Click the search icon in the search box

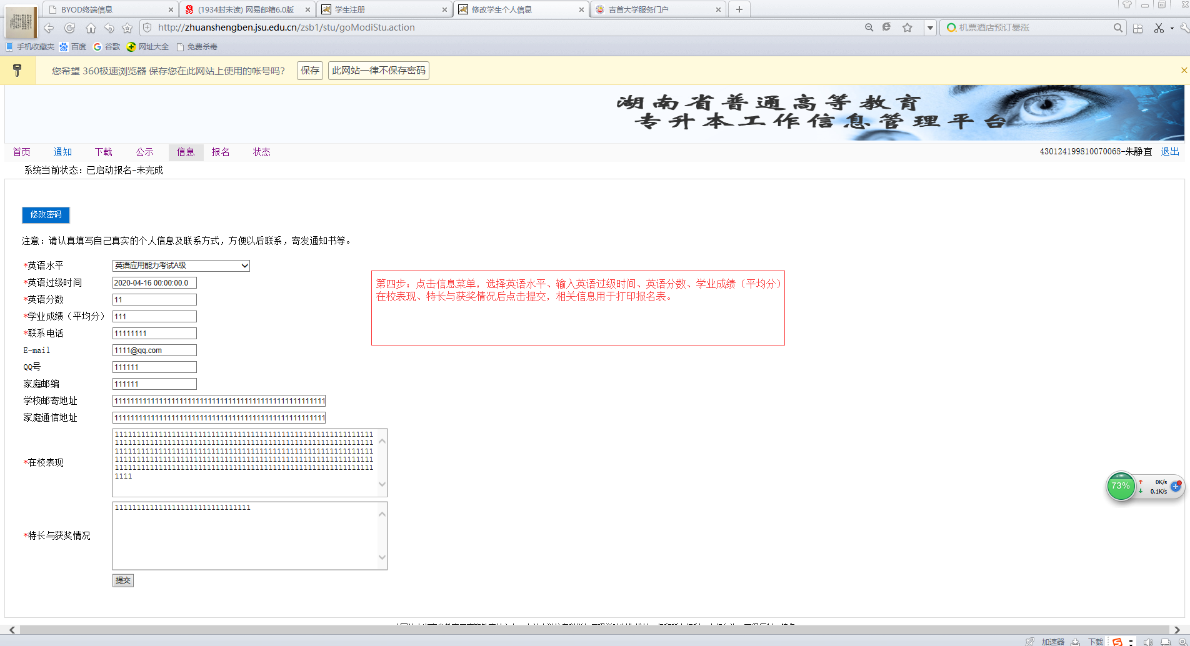(x=1117, y=27)
